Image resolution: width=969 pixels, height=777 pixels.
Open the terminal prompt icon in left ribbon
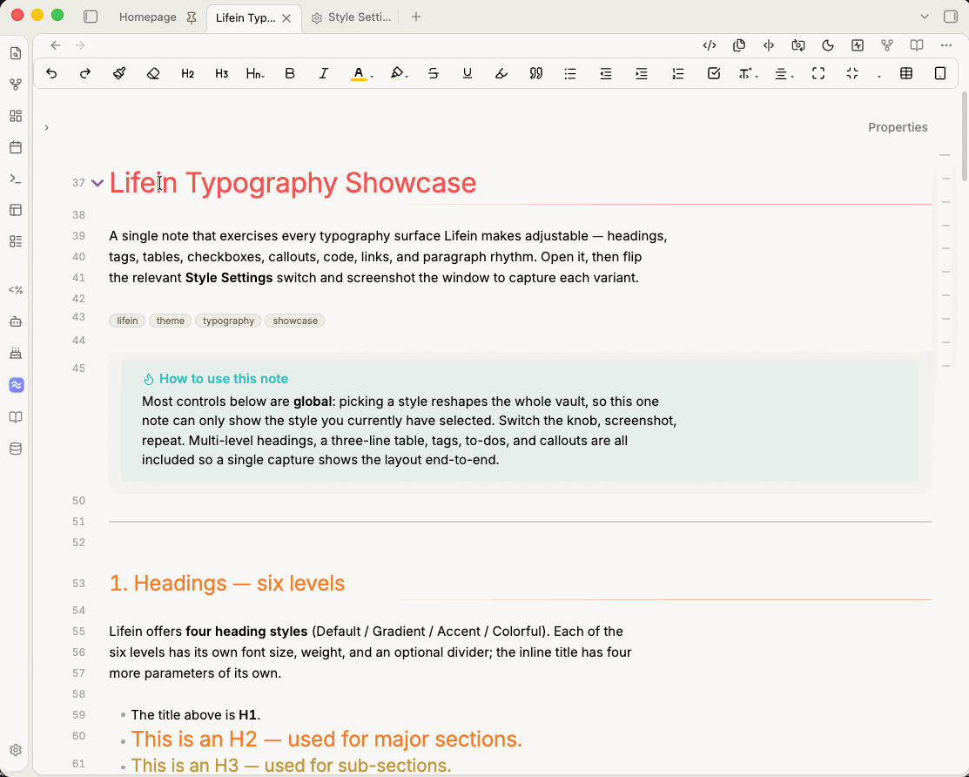(16, 179)
